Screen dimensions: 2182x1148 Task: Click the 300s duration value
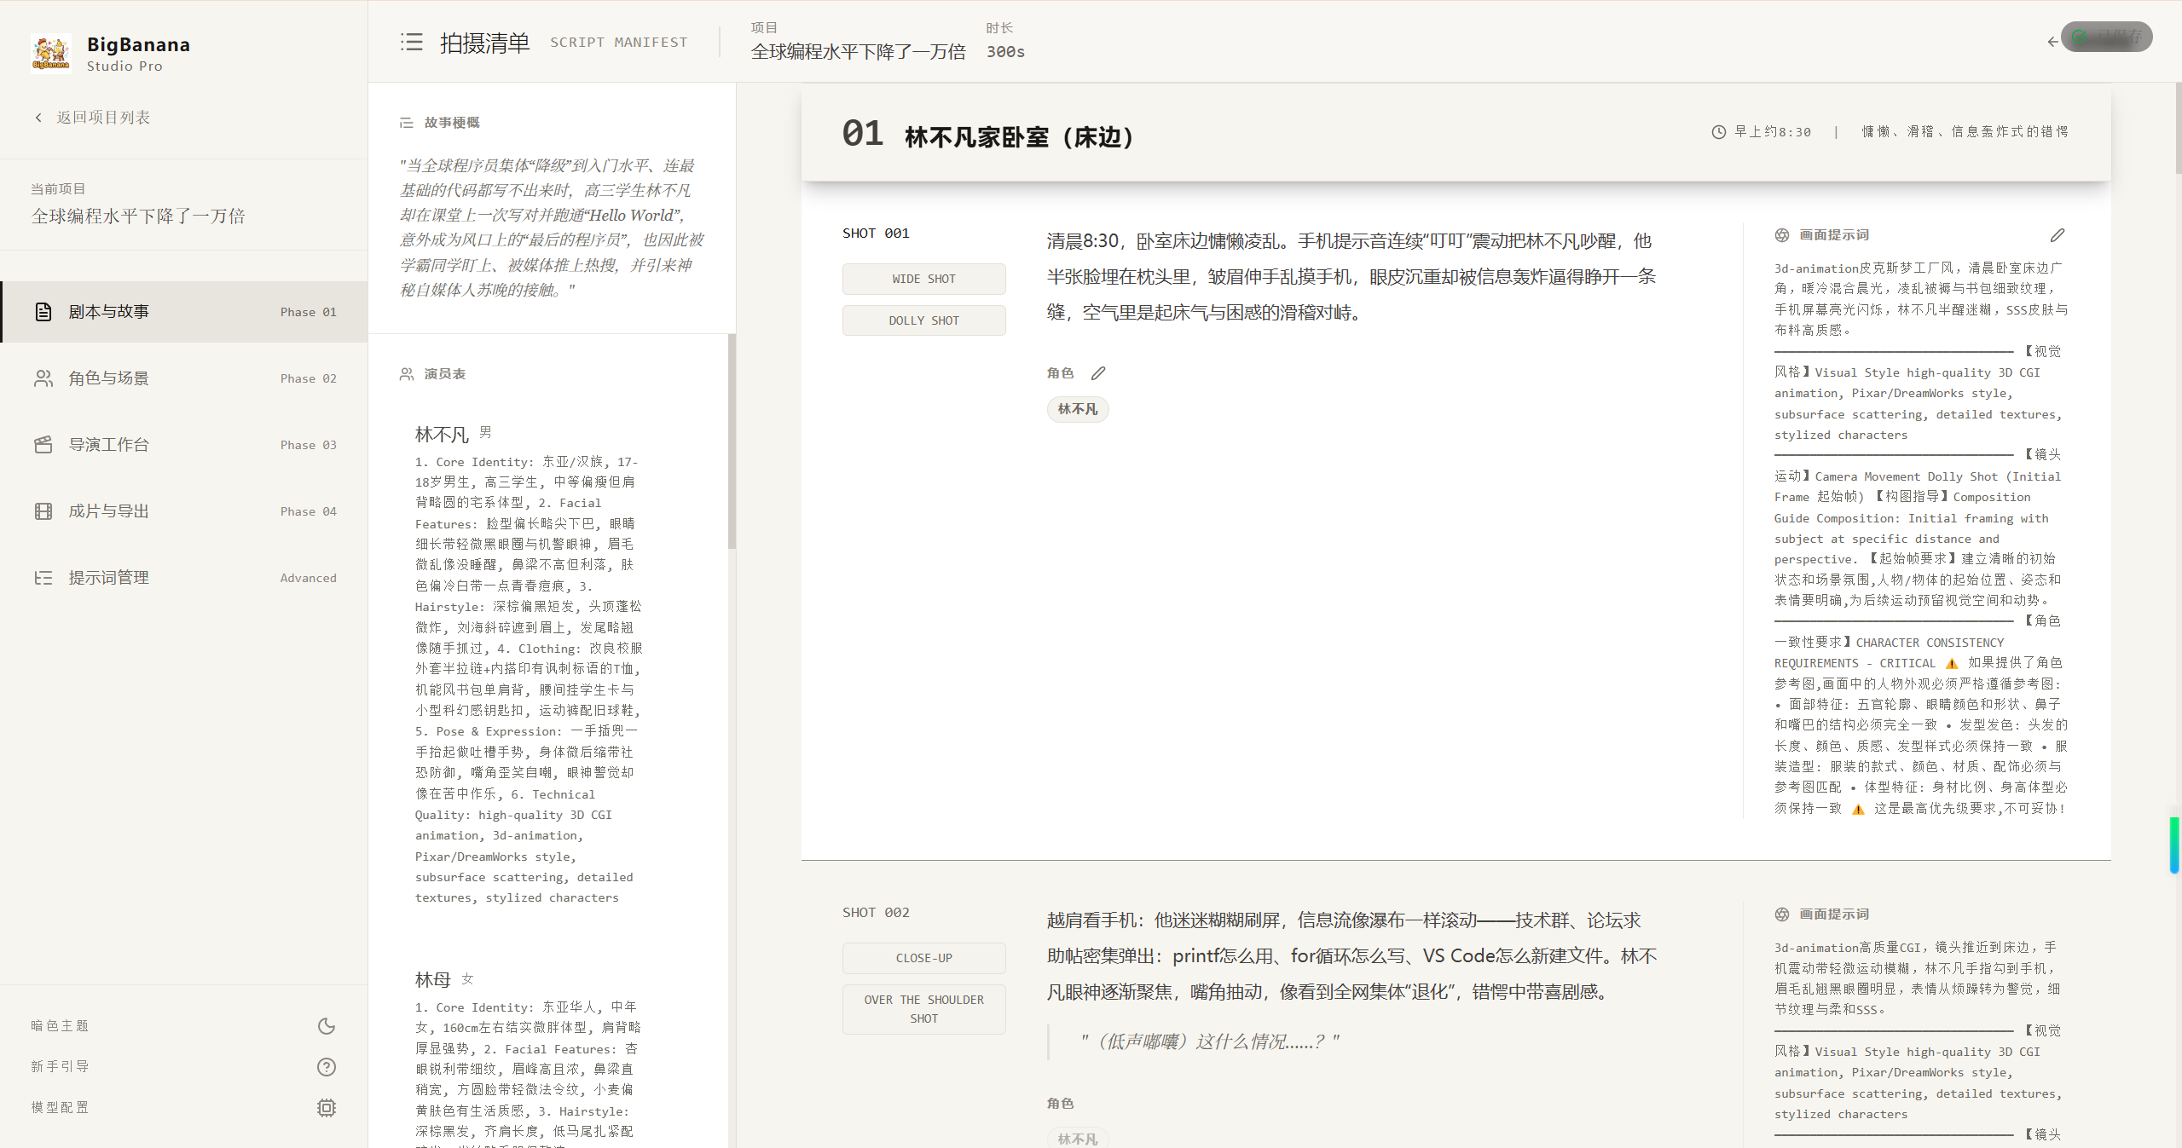tap(1005, 52)
